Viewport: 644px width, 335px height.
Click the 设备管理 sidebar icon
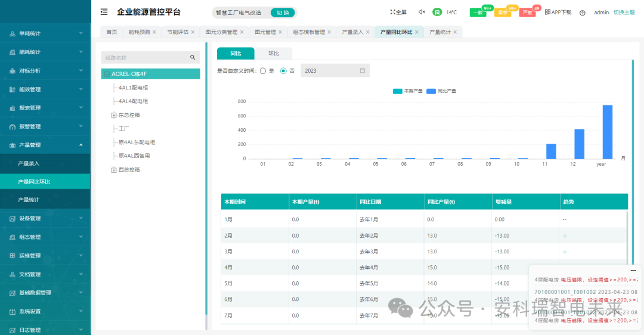pyautogui.click(x=13, y=218)
